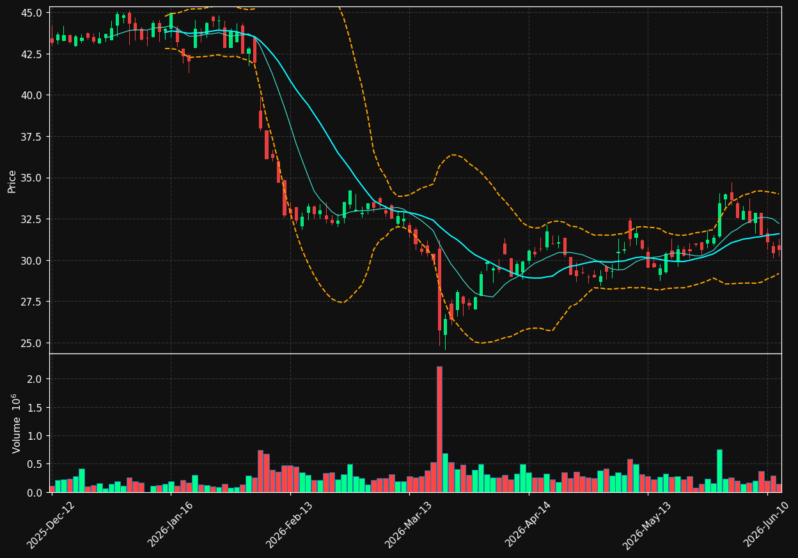Click the 2025-Dec-12 date label
Screen dimensions: 798x558
[51, 525]
